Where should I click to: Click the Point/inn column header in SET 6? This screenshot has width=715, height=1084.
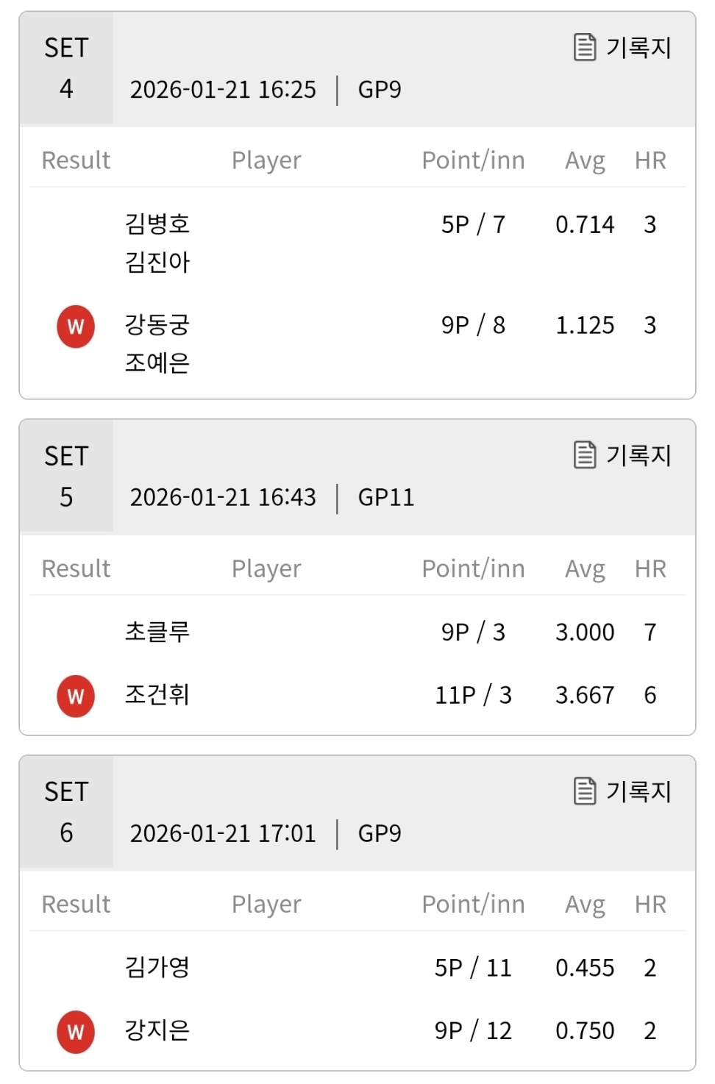473,904
